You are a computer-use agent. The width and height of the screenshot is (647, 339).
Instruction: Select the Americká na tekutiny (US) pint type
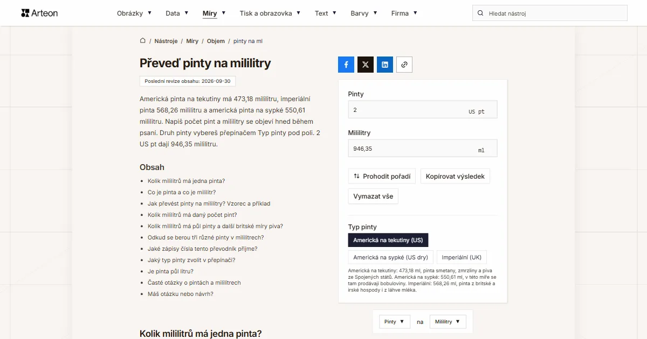pyautogui.click(x=388, y=240)
